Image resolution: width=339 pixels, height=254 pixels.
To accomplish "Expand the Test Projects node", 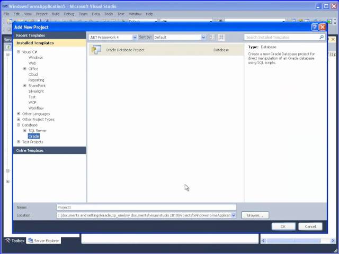I will pyautogui.click(x=19, y=142).
